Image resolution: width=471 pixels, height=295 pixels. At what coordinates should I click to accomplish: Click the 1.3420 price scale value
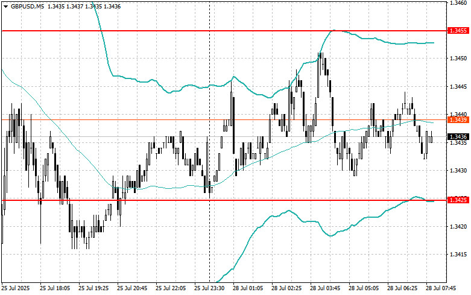(x=458, y=226)
